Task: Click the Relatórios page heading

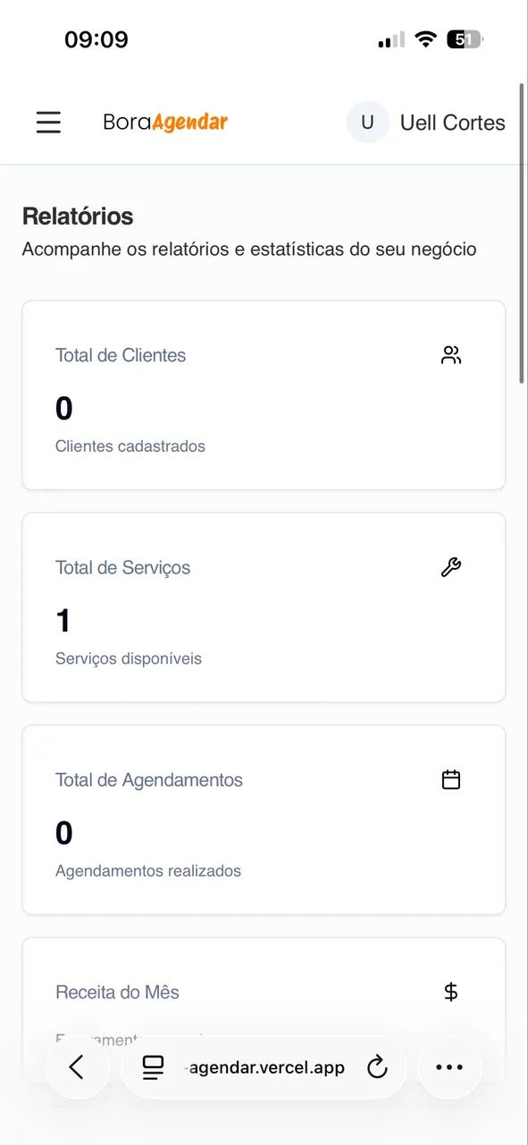Action: click(77, 216)
